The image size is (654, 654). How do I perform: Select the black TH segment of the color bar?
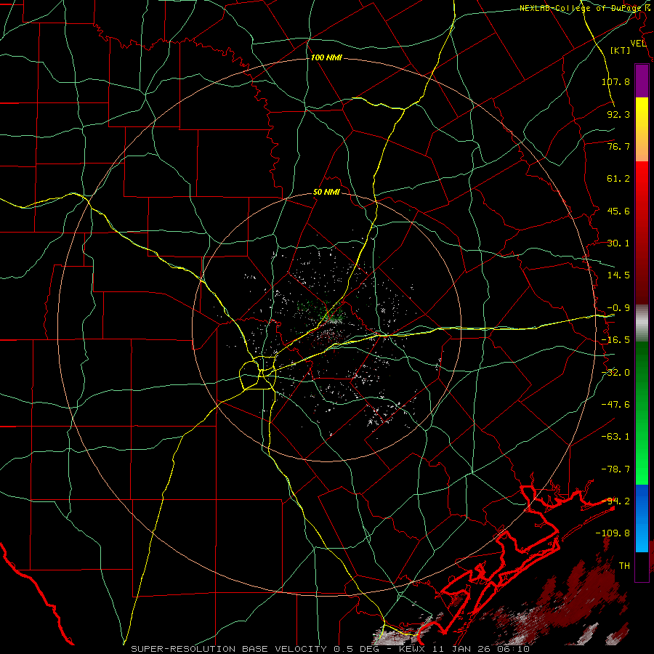point(642,566)
